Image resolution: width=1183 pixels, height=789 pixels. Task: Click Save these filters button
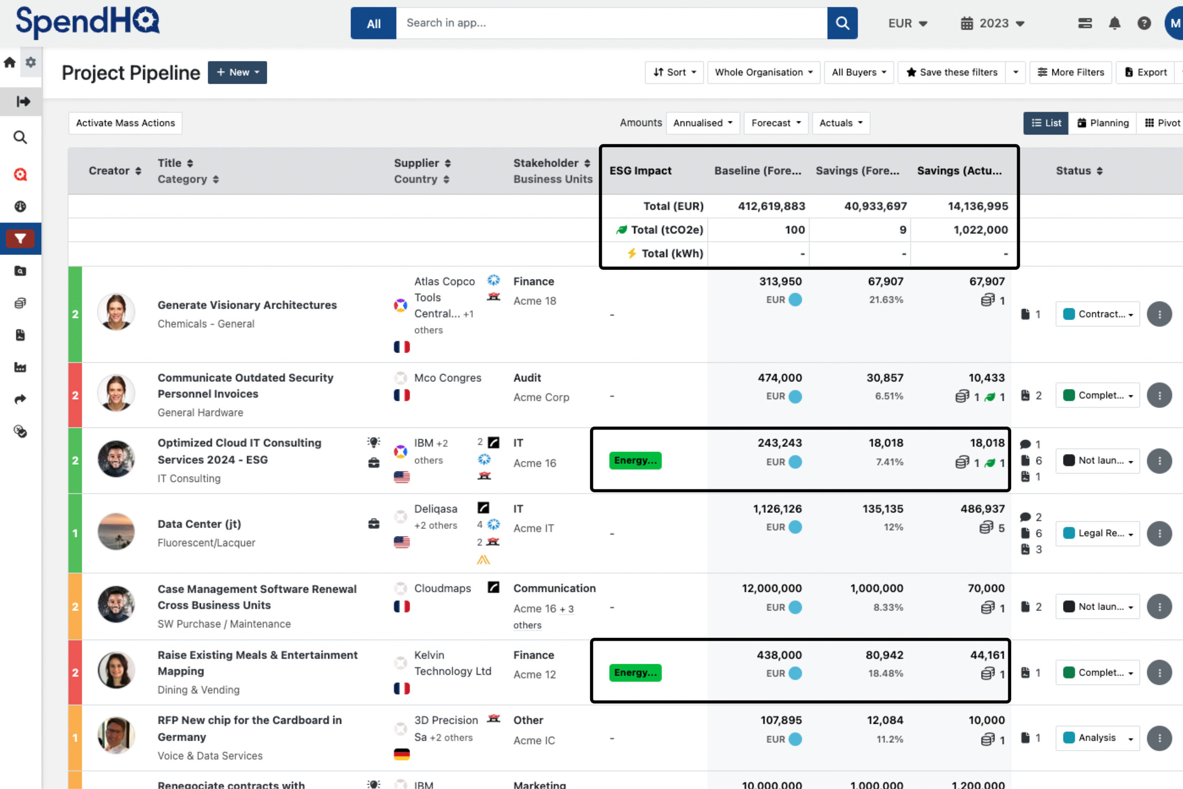coord(951,73)
